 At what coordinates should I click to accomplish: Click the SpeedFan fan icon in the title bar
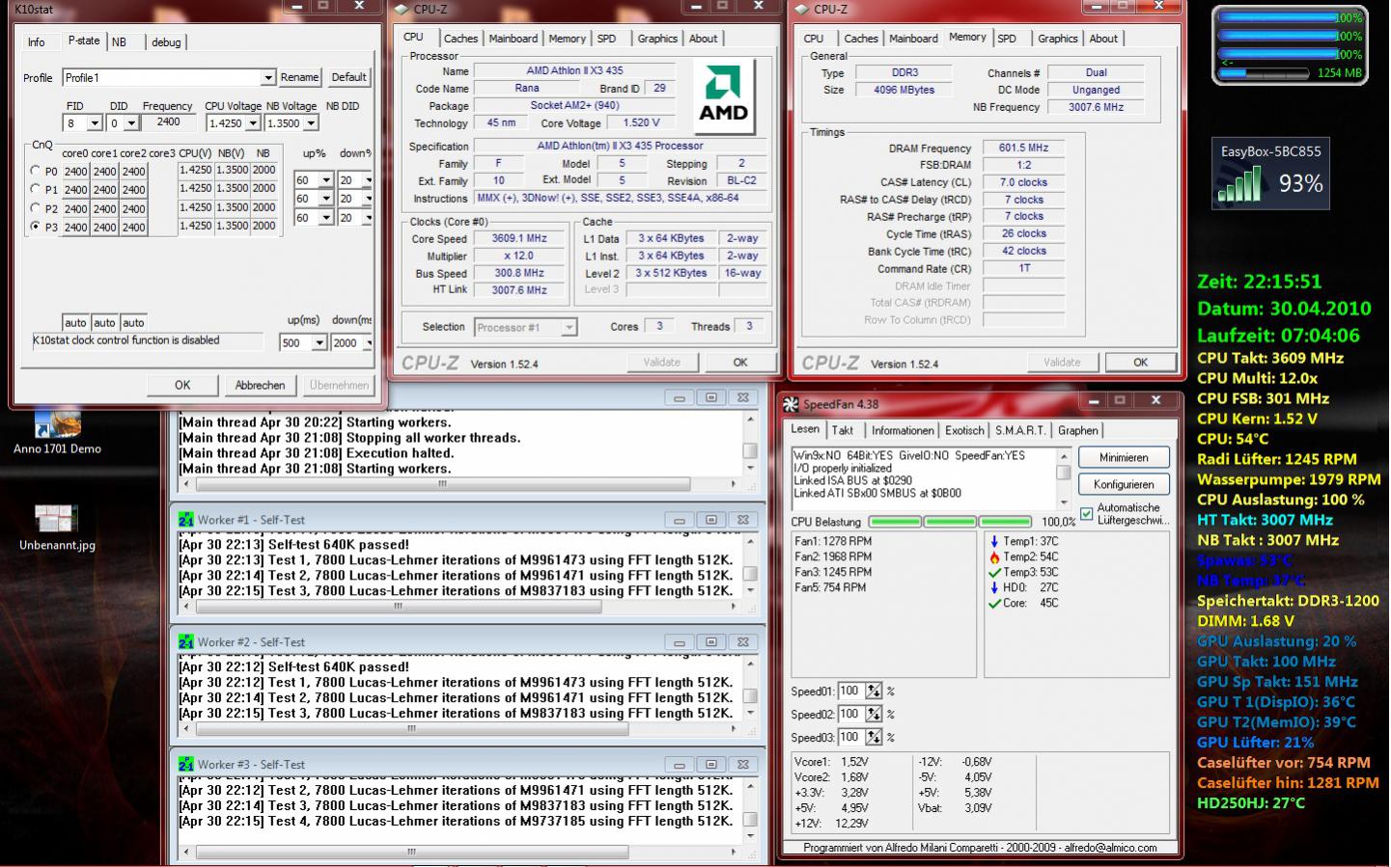(792, 404)
